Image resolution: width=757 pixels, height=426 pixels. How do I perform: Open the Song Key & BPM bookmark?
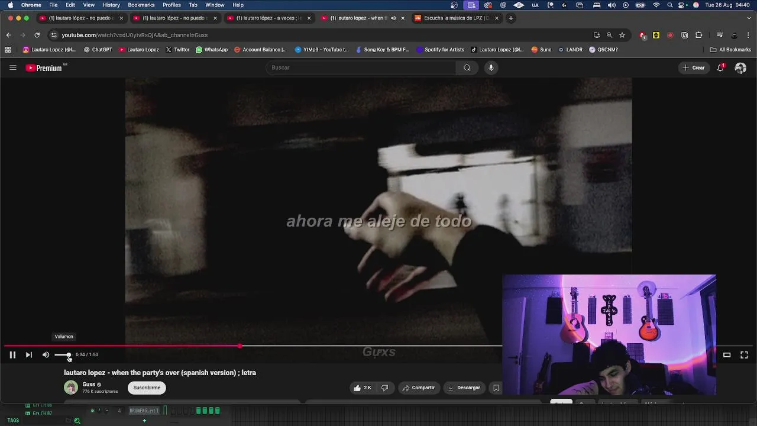click(x=383, y=50)
